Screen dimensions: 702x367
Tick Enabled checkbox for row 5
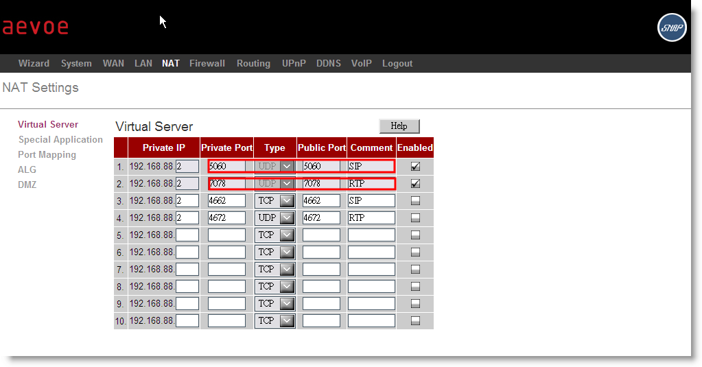click(415, 235)
